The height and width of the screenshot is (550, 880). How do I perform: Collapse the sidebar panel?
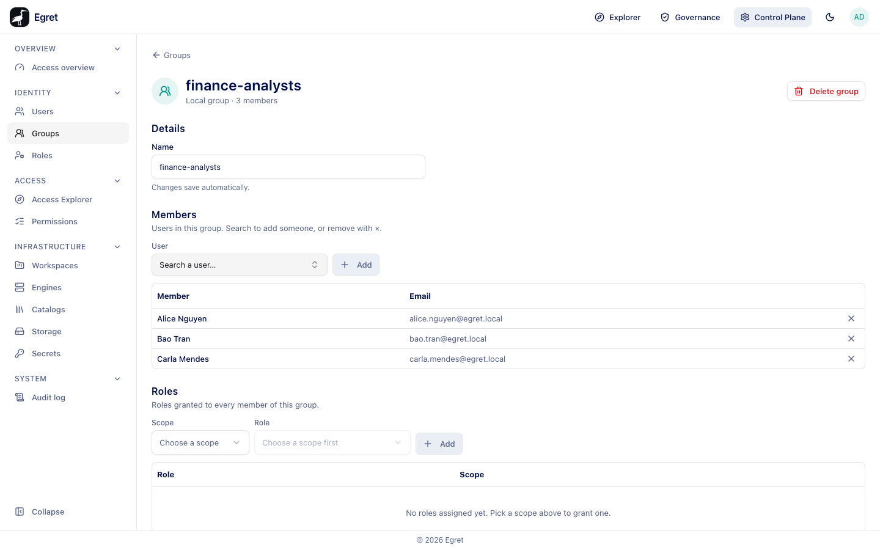tap(68, 512)
